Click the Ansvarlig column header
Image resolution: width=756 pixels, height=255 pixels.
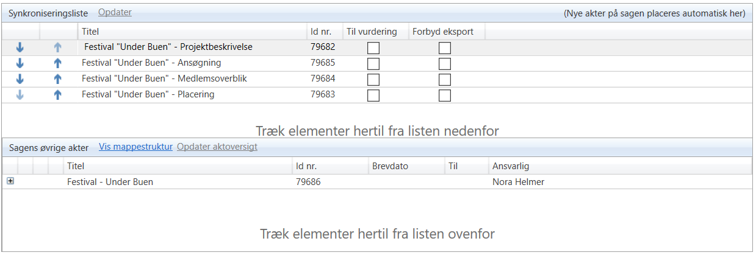click(x=511, y=166)
